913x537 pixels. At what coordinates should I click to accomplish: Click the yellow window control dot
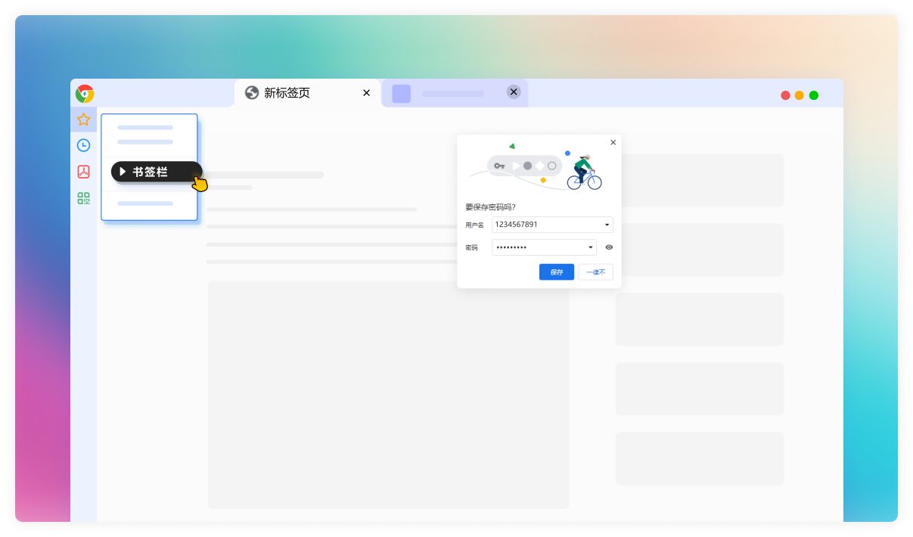click(x=800, y=95)
